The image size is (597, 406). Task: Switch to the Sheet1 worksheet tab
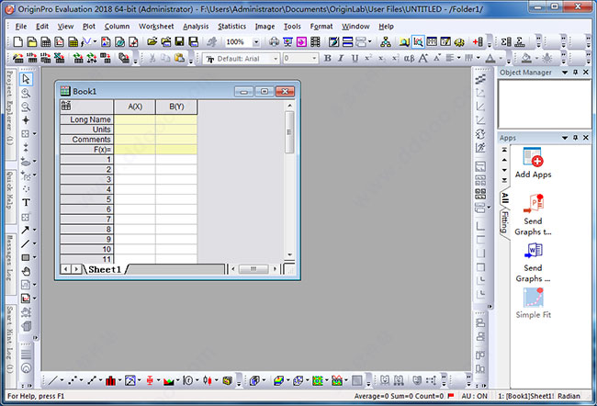(104, 269)
